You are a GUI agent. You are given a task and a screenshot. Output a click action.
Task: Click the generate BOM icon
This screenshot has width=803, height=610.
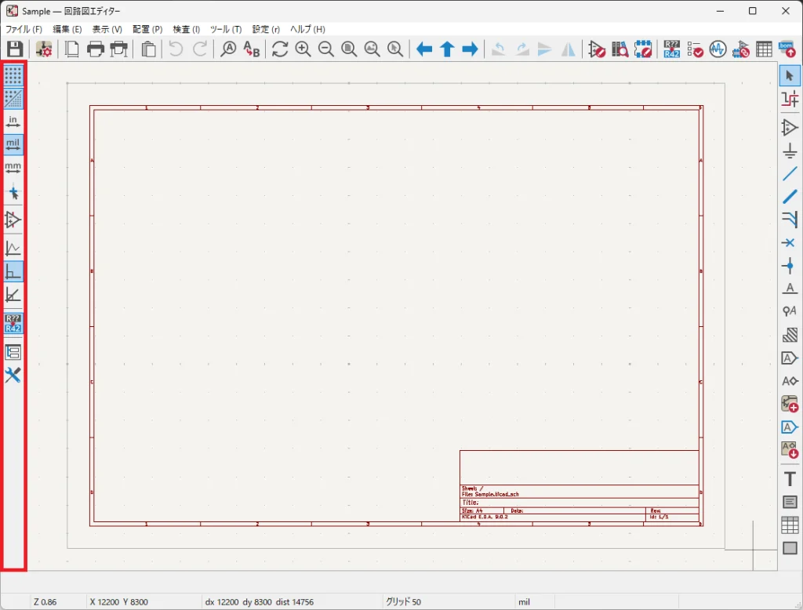[787, 49]
